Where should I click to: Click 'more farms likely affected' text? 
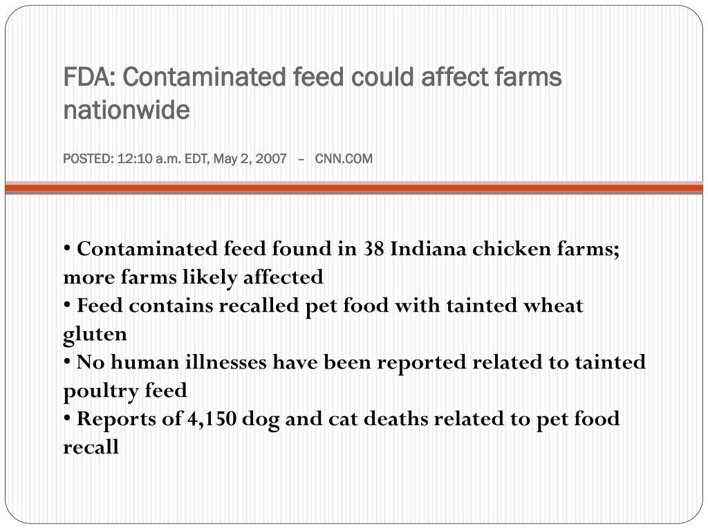194,277
